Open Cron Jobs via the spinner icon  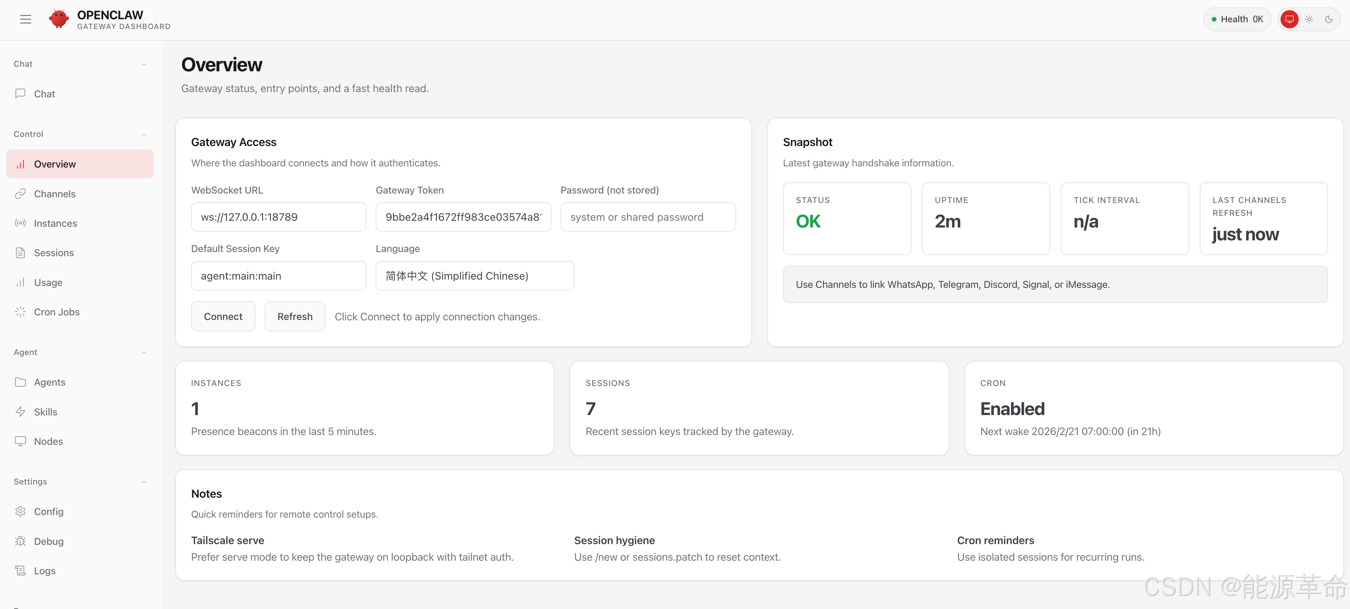(x=20, y=312)
